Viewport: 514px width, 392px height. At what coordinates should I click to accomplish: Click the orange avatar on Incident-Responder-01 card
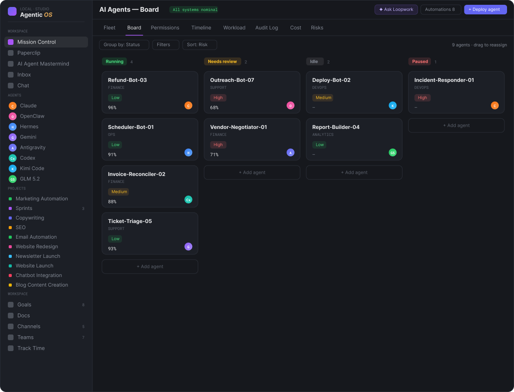(x=495, y=105)
